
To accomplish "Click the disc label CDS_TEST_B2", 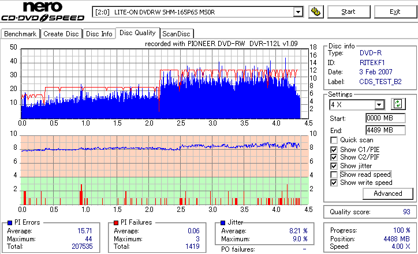I will 380,82.
